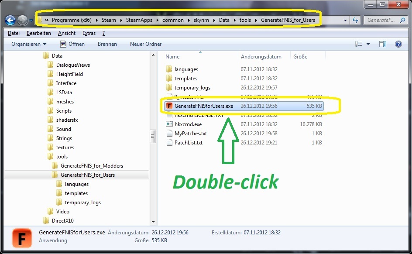The height and width of the screenshot is (254, 412).
Task: Create a folder with Neuer Ordner
Action: pyautogui.click(x=146, y=44)
